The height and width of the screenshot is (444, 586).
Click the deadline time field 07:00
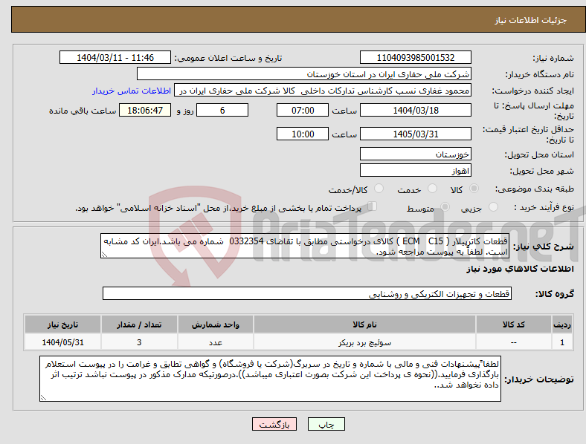303,111
